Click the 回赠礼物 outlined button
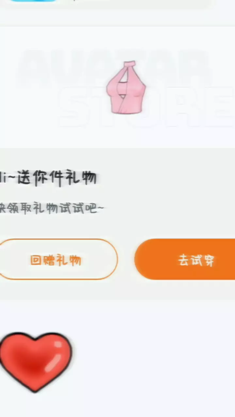The width and height of the screenshot is (235, 417). 56,259
